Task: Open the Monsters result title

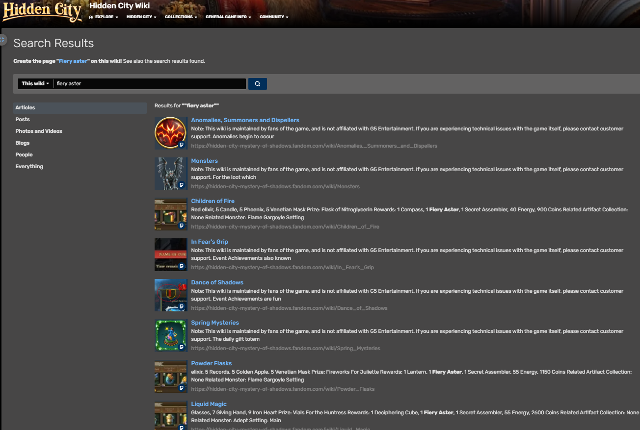Action: (x=204, y=161)
